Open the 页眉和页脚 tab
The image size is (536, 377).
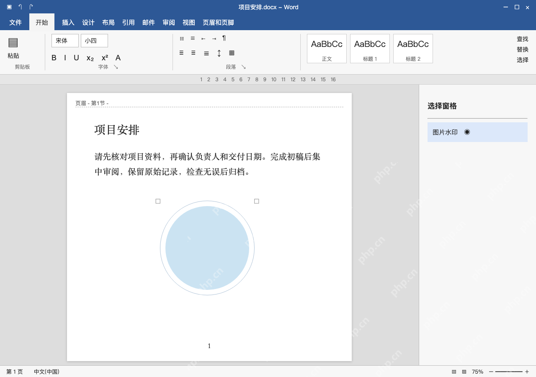coord(219,23)
